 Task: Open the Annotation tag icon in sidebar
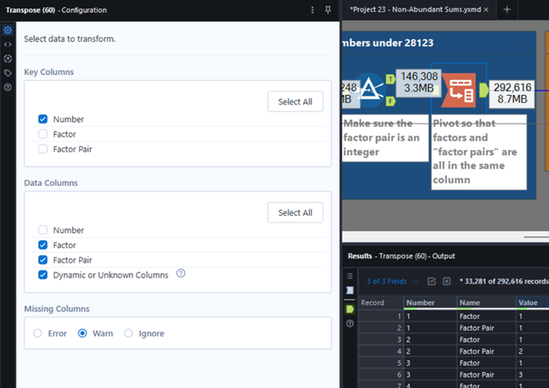tap(8, 73)
